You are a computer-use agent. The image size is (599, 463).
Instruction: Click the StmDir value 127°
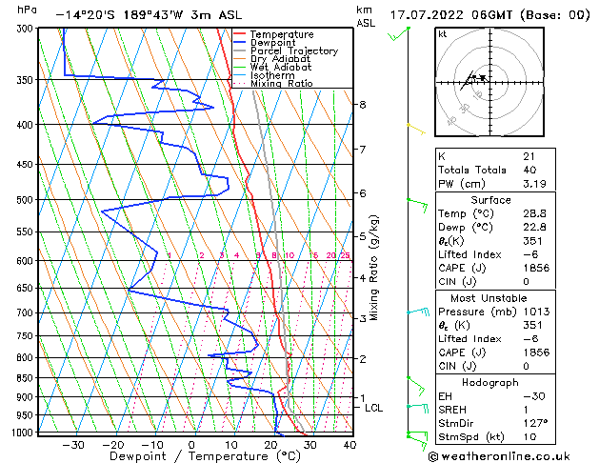pyautogui.click(x=535, y=423)
